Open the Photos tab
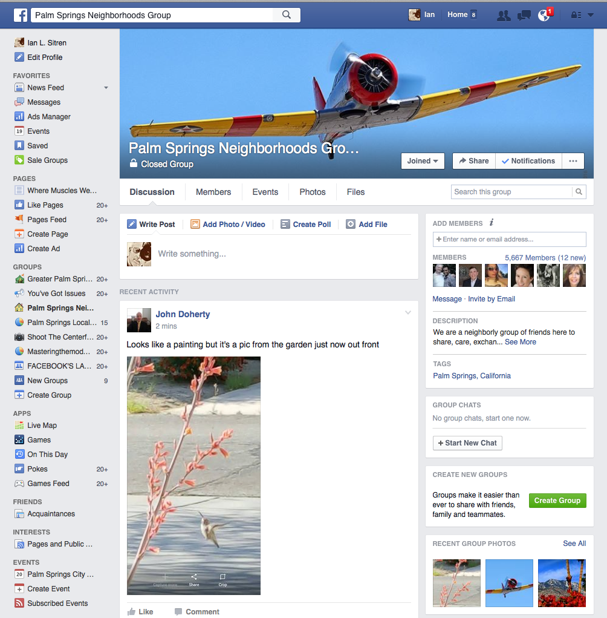 coord(313,192)
